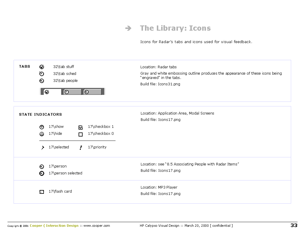The width and height of the screenshot is (305, 236).
Task: Click the 32\tab stuff label
Action: coord(64,67)
